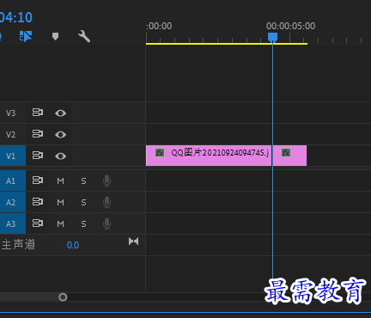Hide track V2 output with eye icon
The width and height of the screenshot is (371, 318).
coord(60,135)
